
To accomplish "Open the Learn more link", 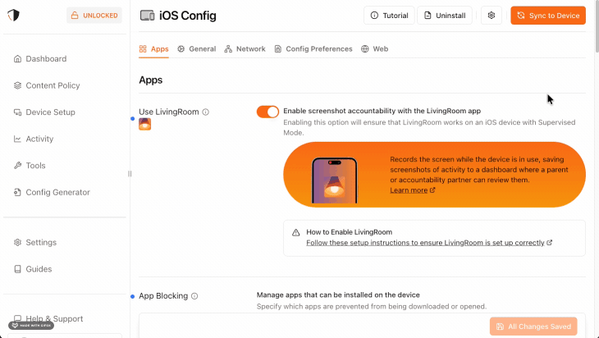I will [412, 190].
